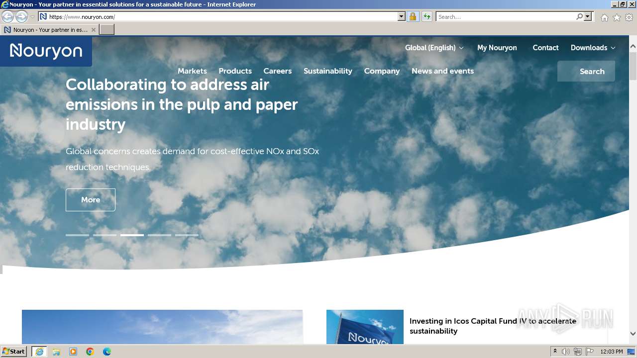Open the Action Center flag icon

click(590, 352)
